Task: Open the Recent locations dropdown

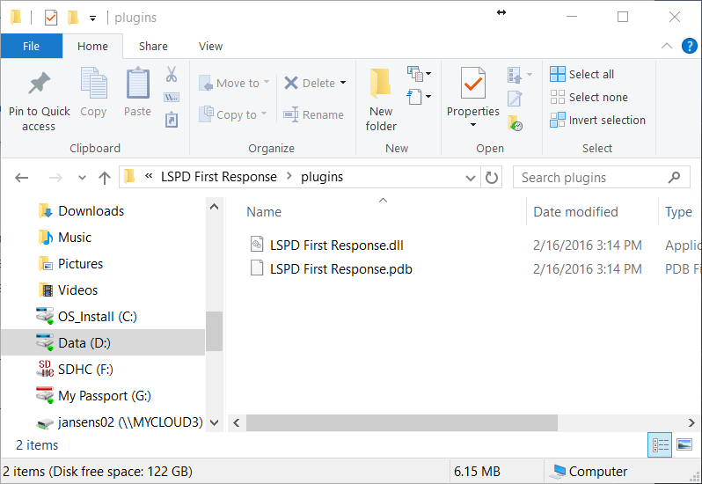Action: tap(83, 178)
